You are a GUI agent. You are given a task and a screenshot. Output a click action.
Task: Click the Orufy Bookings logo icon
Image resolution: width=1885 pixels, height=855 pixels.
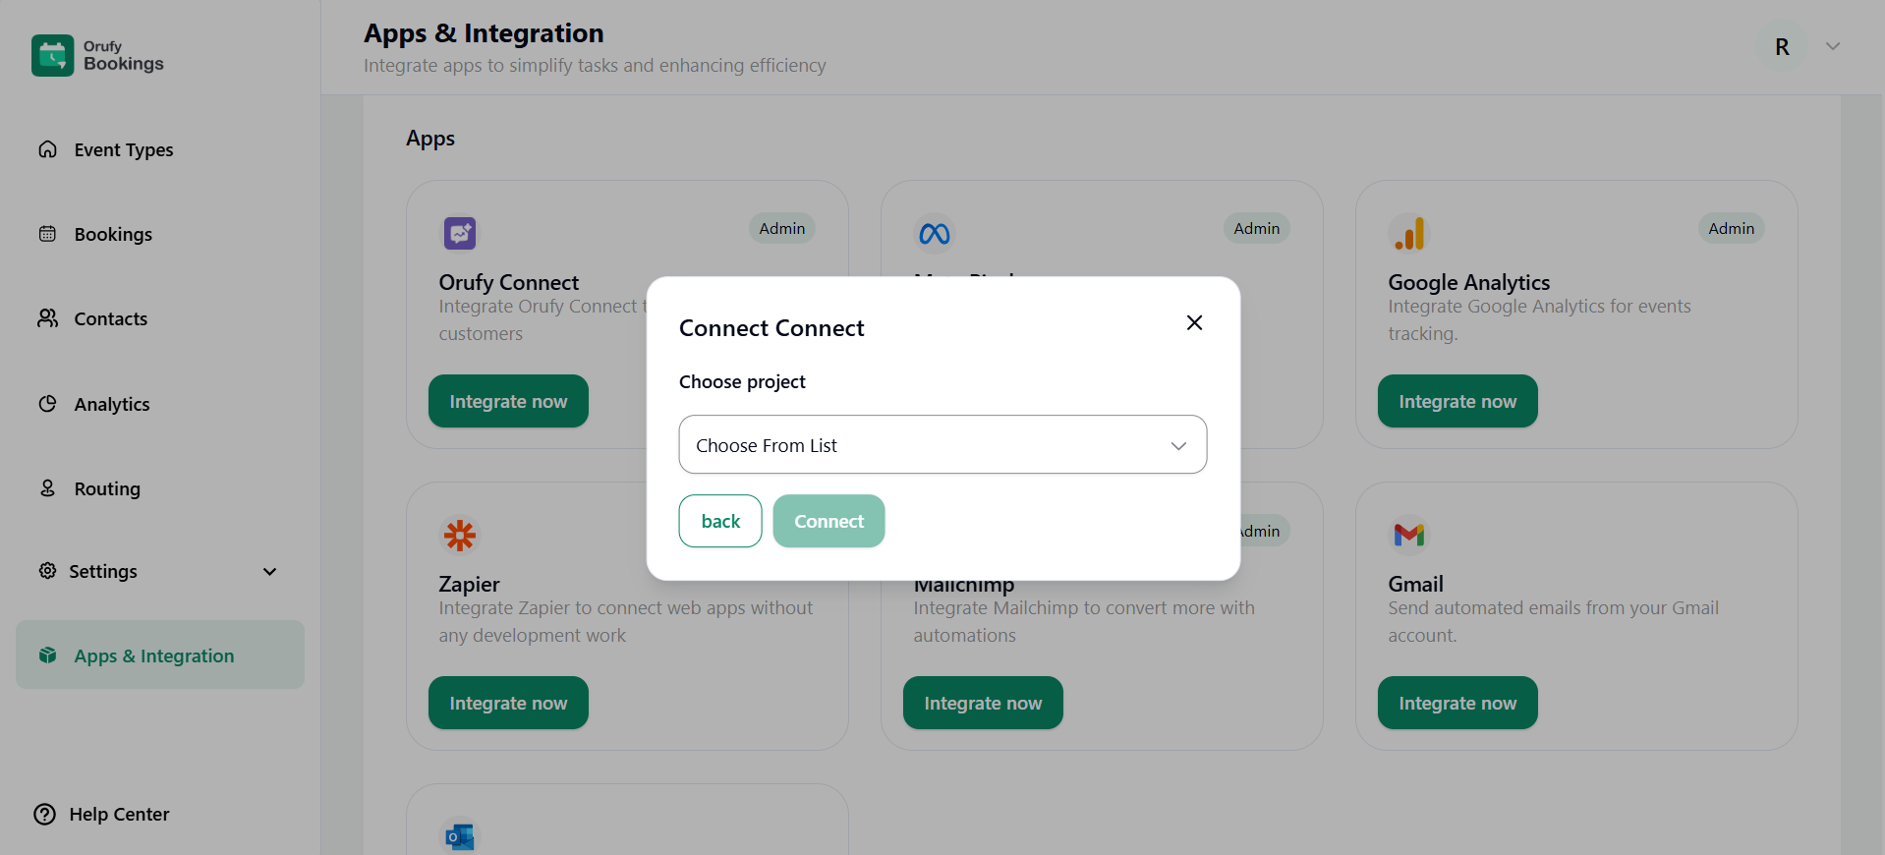coord(52,56)
